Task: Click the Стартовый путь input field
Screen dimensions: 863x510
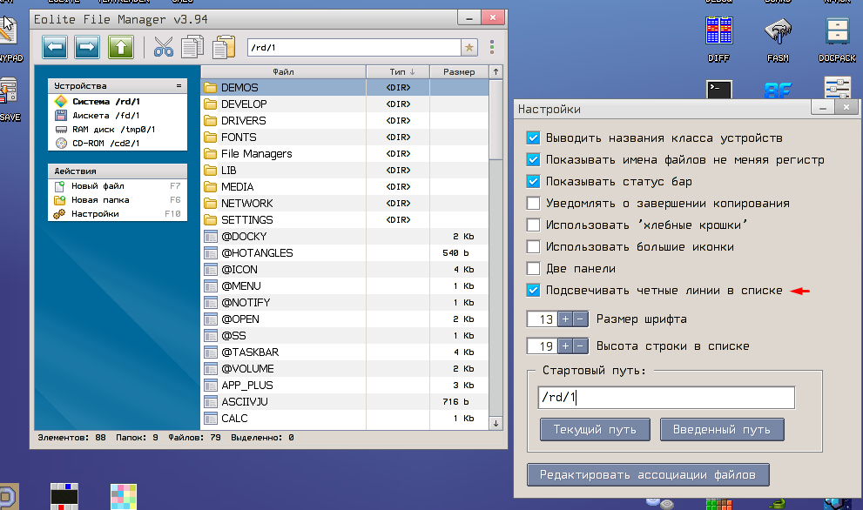Action: (x=666, y=398)
